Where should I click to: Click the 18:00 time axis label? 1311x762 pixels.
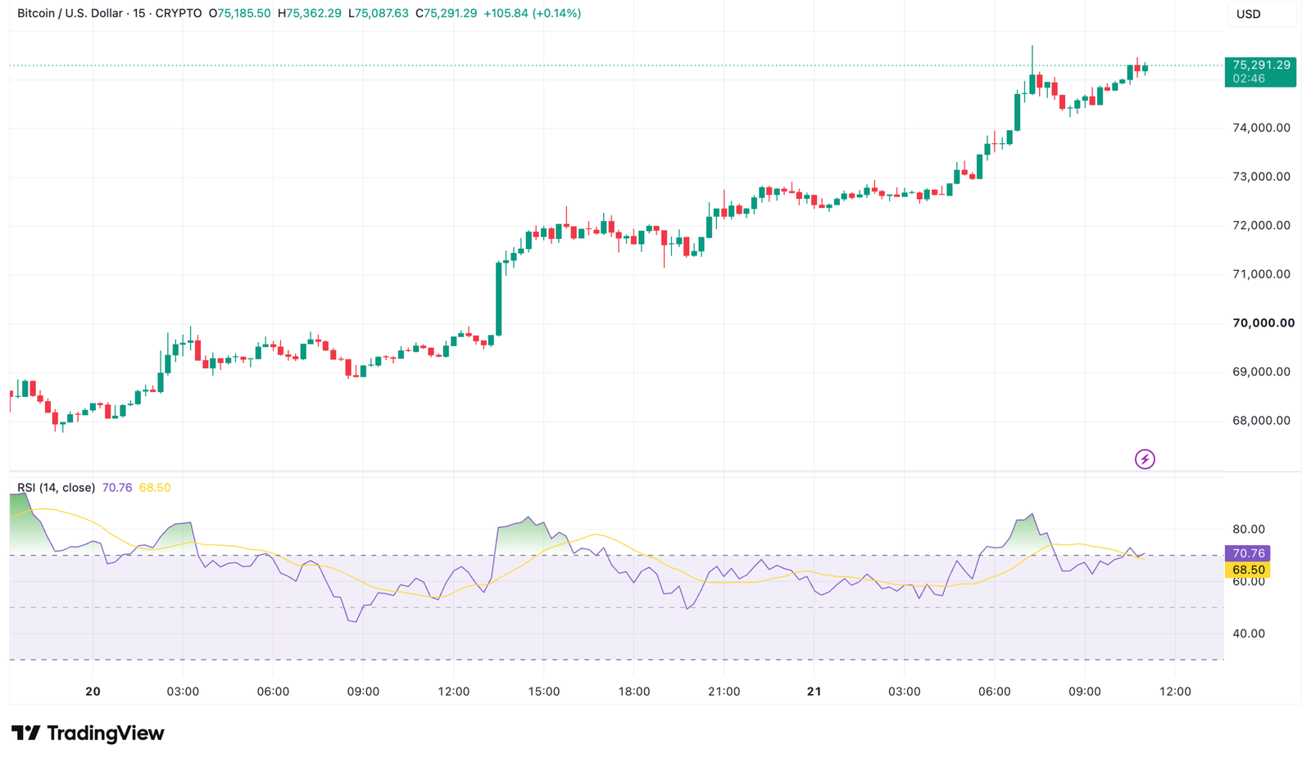pos(634,692)
